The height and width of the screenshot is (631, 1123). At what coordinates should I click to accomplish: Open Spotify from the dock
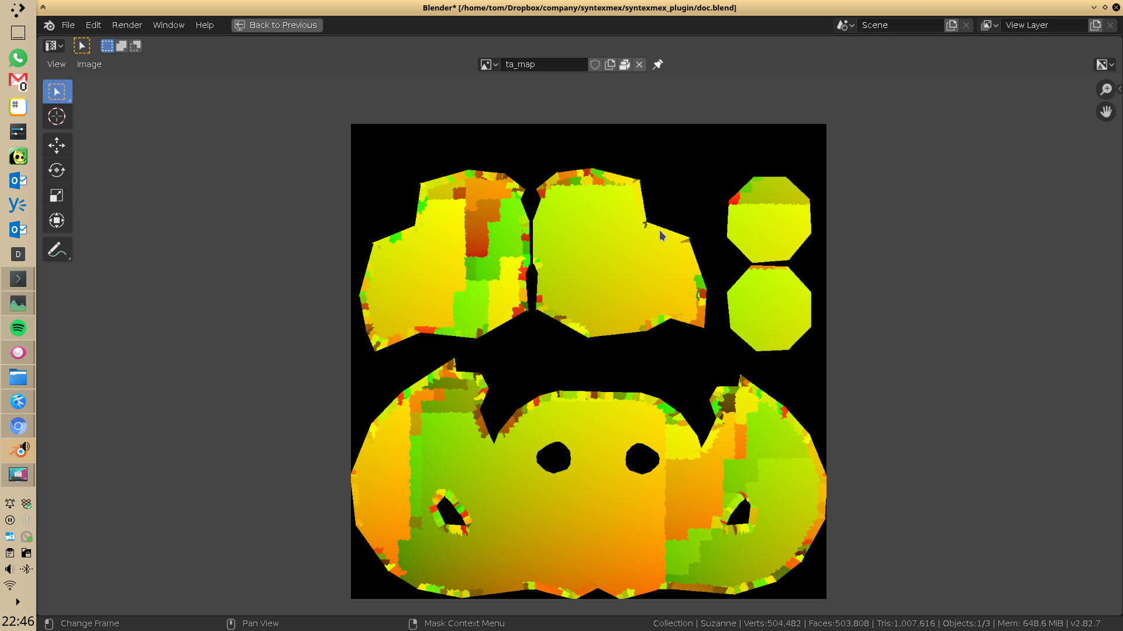[18, 328]
